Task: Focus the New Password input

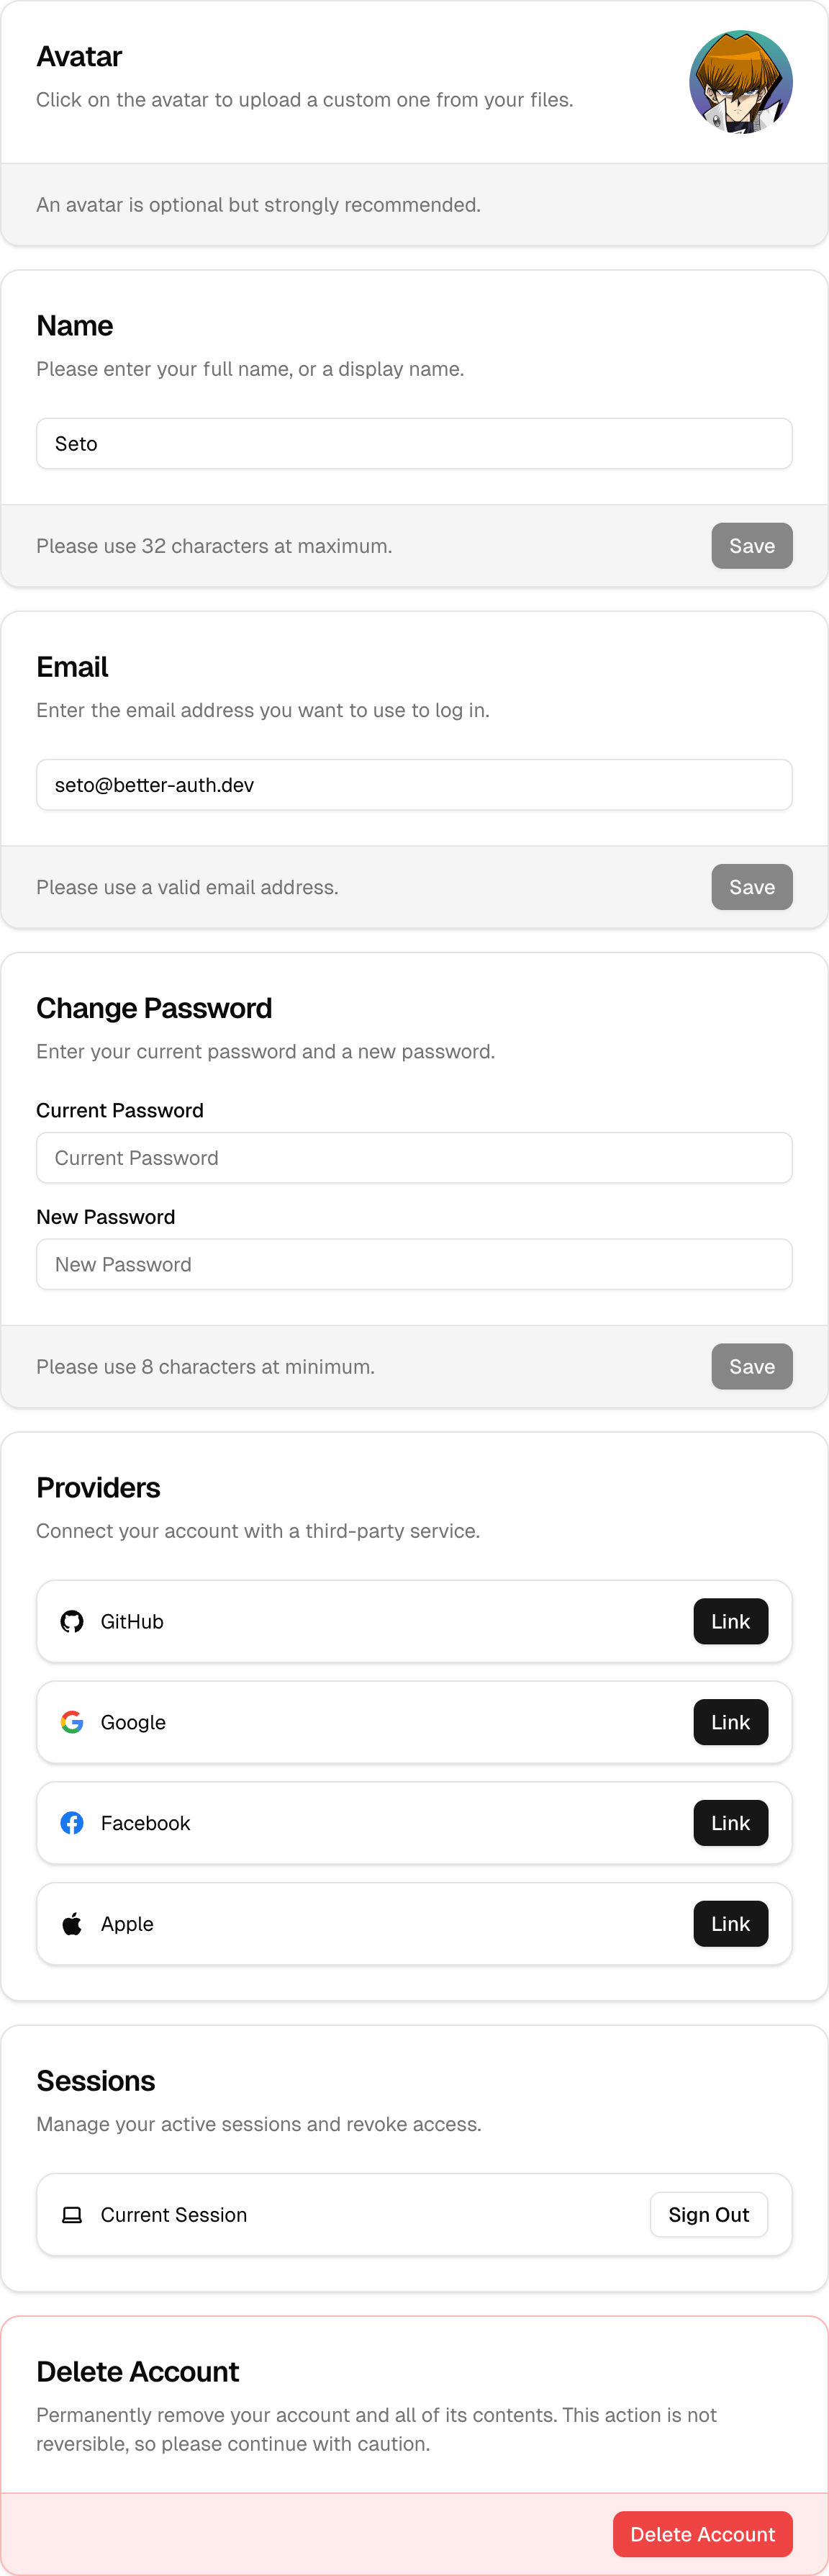Action: [x=414, y=1263]
